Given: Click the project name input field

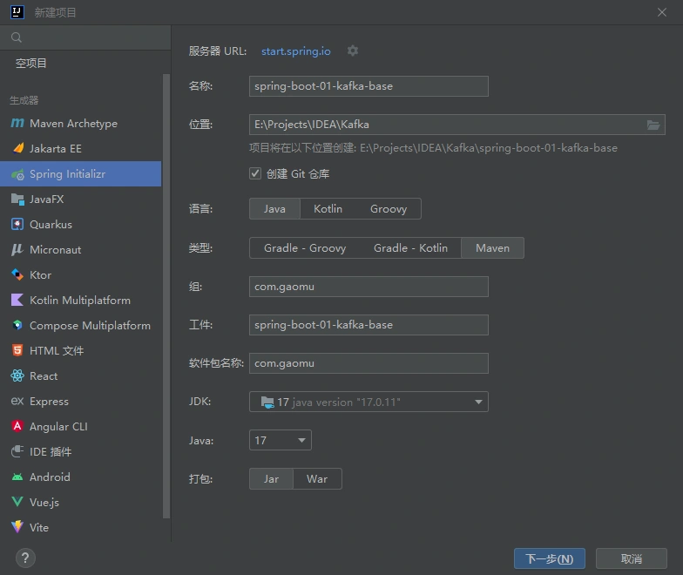Looking at the screenshot, I should 369,86.
